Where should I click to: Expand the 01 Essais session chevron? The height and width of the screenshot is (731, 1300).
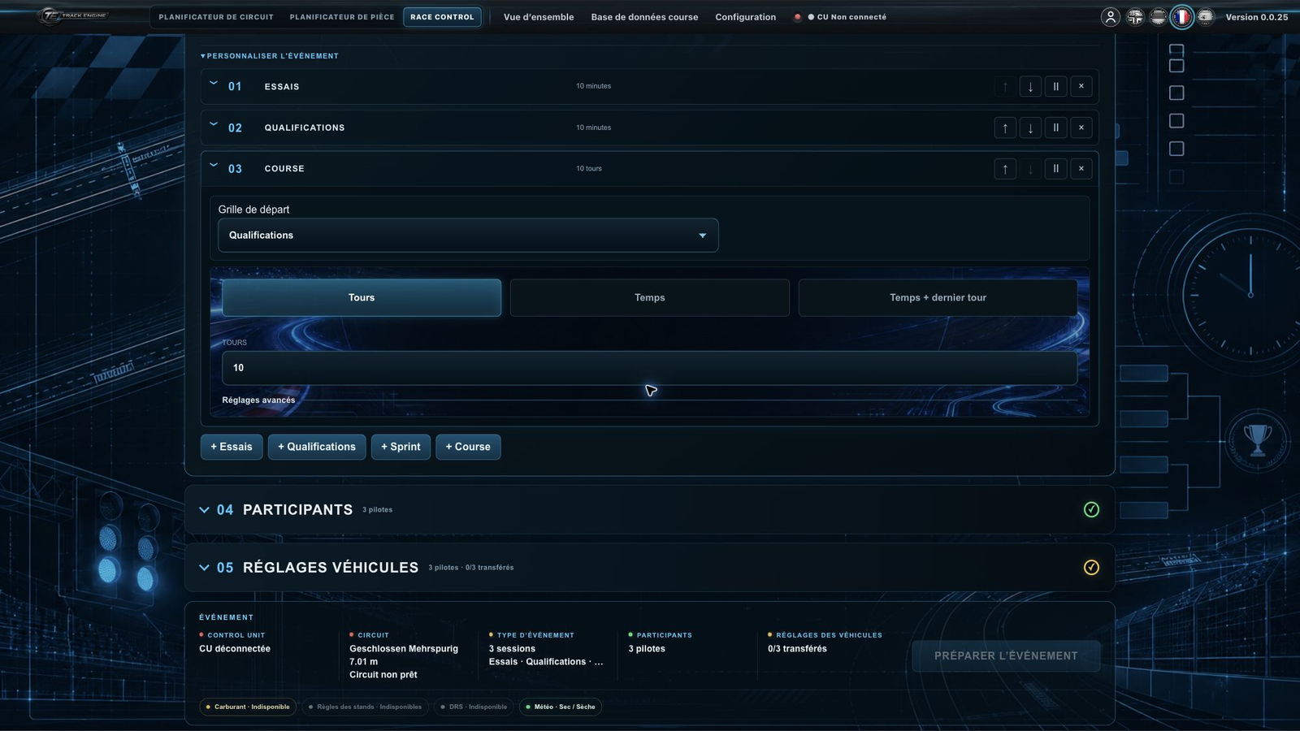[214, 83]
